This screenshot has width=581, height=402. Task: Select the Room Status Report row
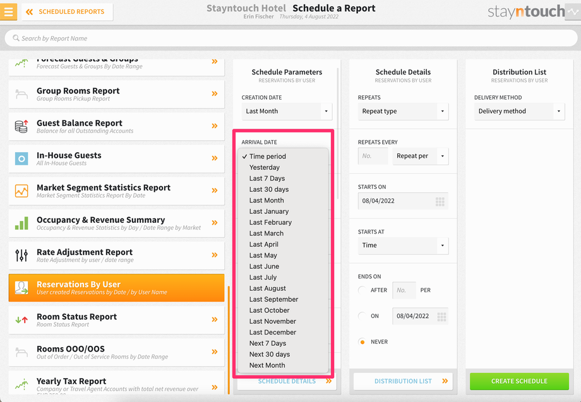[116, 320]
